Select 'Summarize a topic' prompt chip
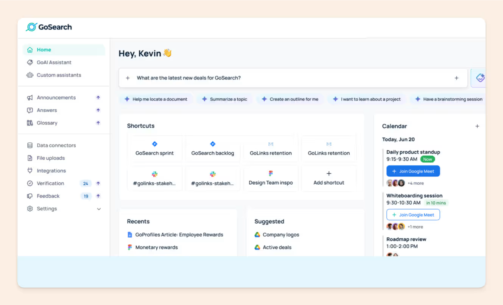Image resolution: width=503 pixels, height=305 pixels. [224, 99]
